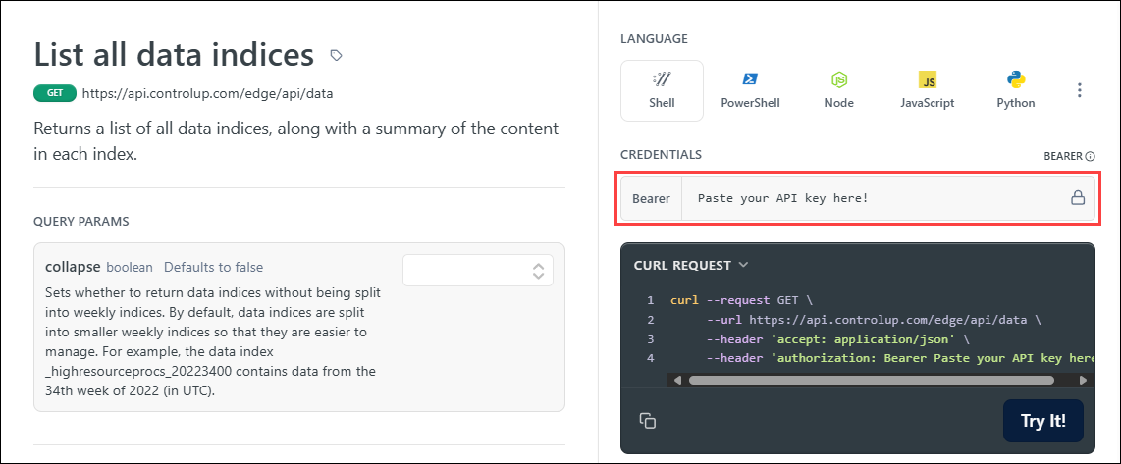The image size is (1121, 464).
Task: Click the https://api.controlup.com/edge/api/data endpoint URL
Action: (x=207, y=93)
